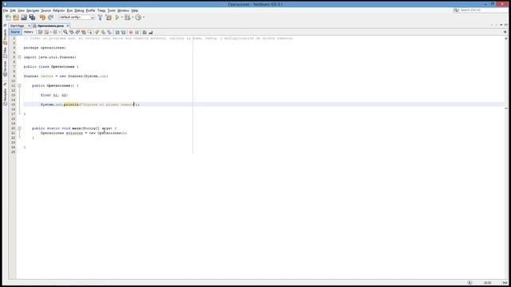
Task: Click the Save All toolbar icon
Action: click(32, 18)
